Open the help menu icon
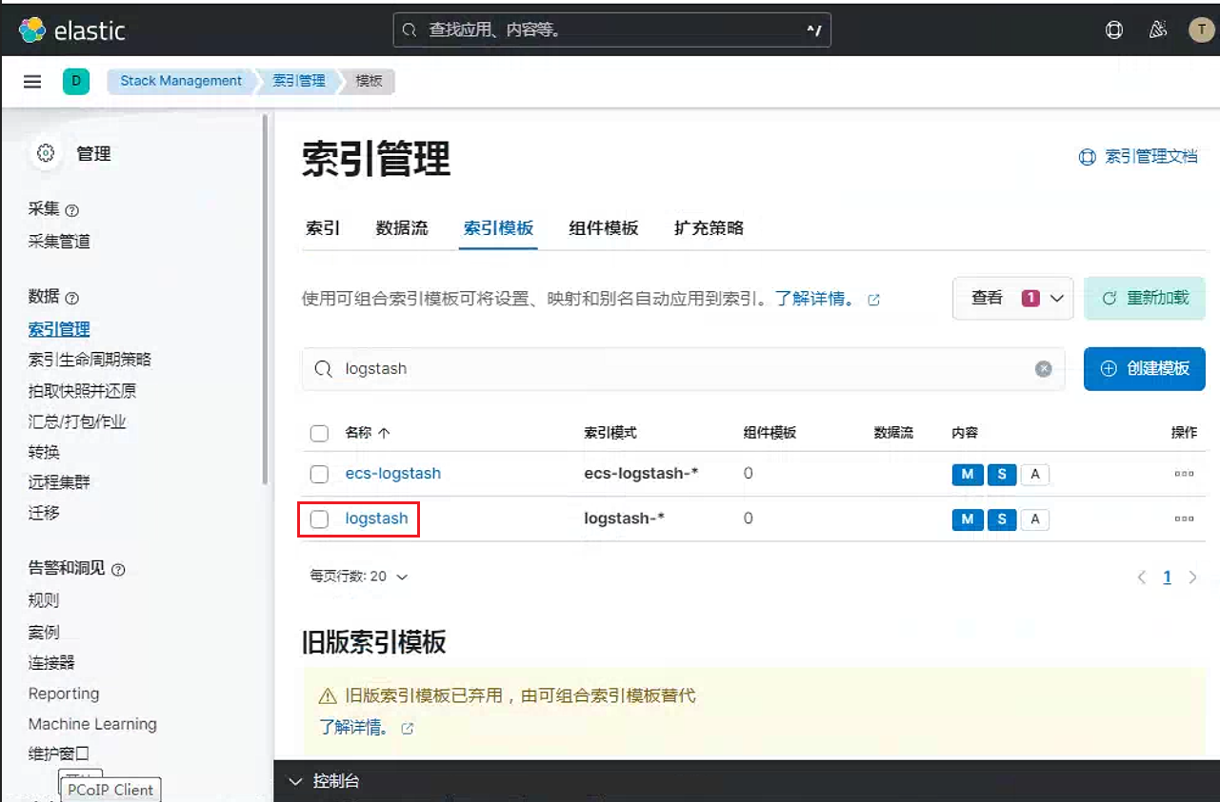1220x802 pixels. pyautogui.click(x=1113, y=30)
